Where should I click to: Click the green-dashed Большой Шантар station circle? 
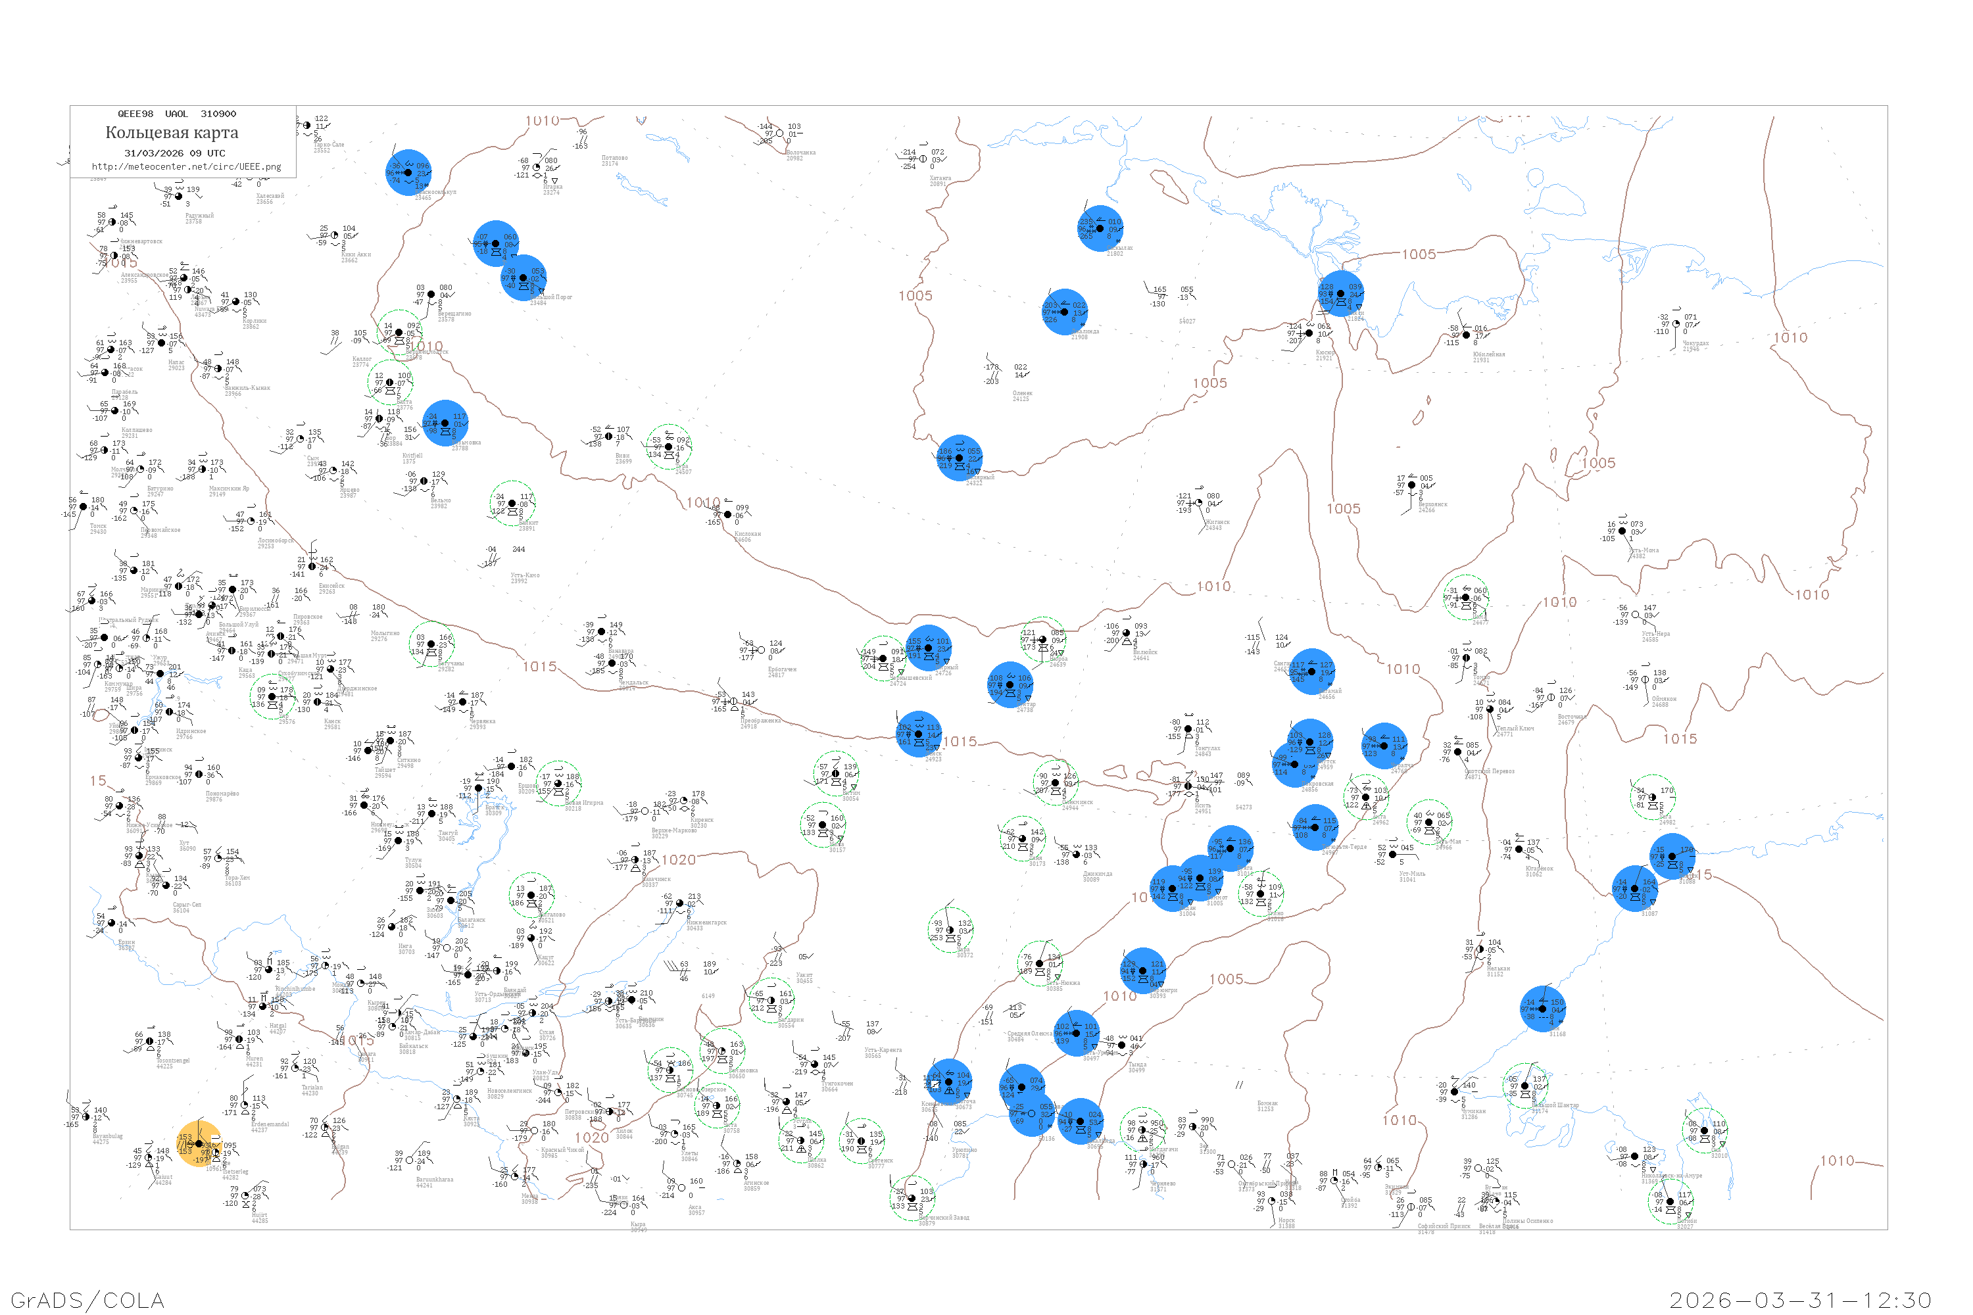coord(1525,1086)
